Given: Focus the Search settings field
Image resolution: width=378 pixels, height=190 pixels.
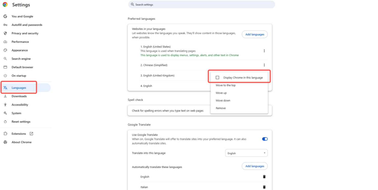Looking at the screenshot, I should tap(202, 5).
